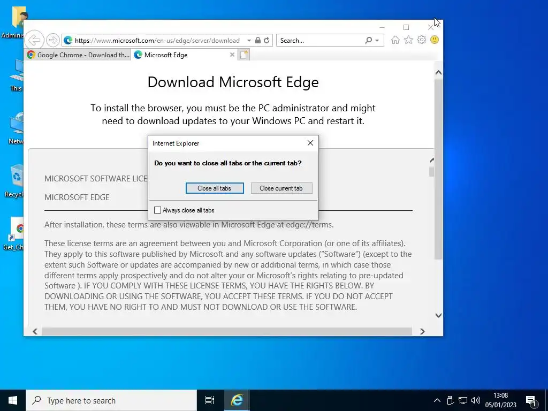Show hidden system tray icons

(437, 400)
